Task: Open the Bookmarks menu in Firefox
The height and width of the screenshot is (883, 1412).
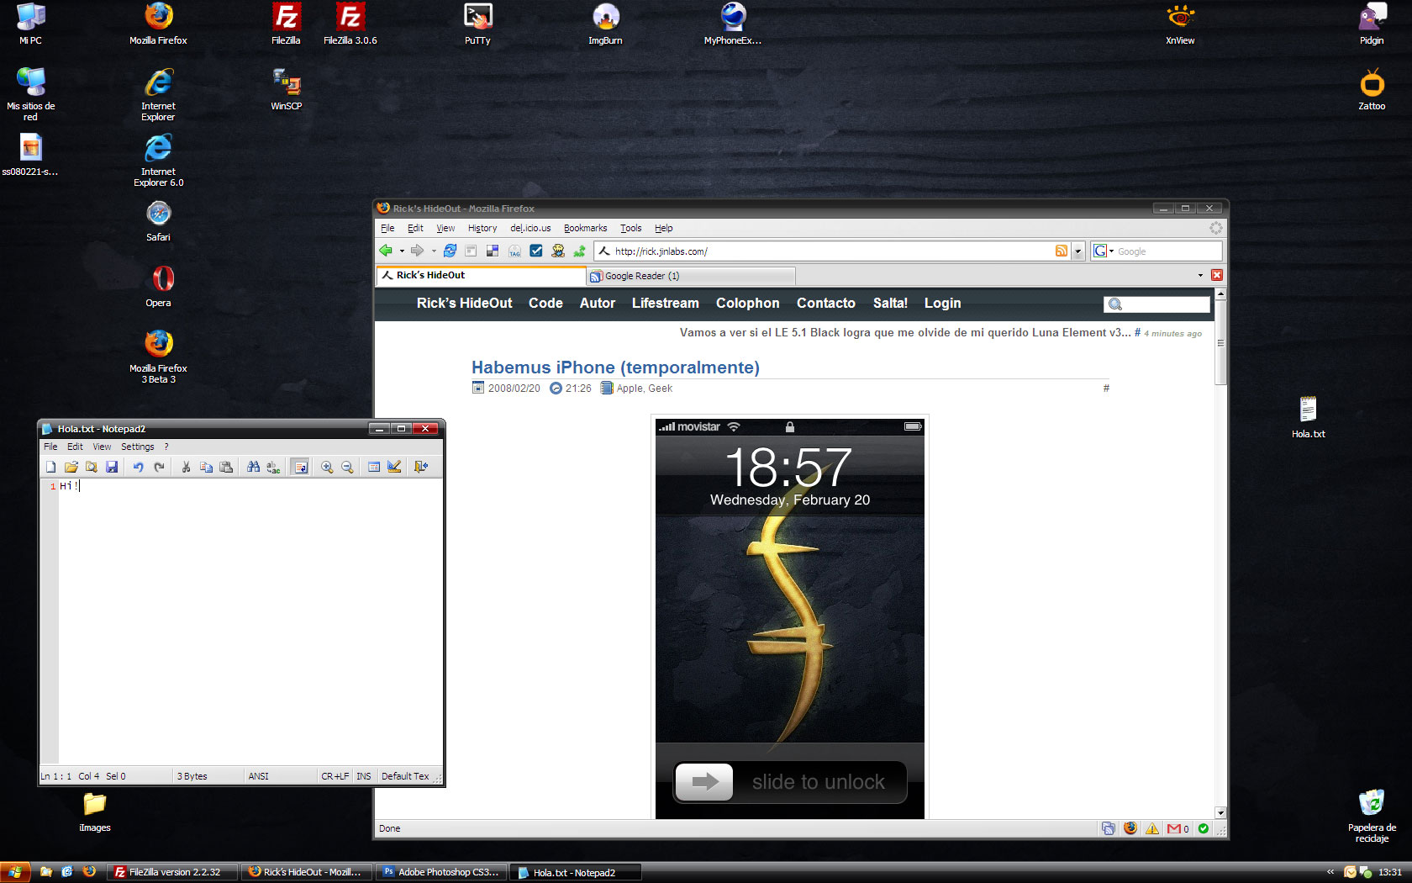Action: [x=585, y=228]
